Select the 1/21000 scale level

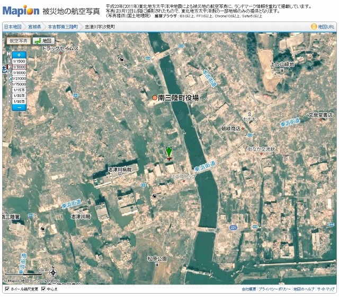coord(19,78)
